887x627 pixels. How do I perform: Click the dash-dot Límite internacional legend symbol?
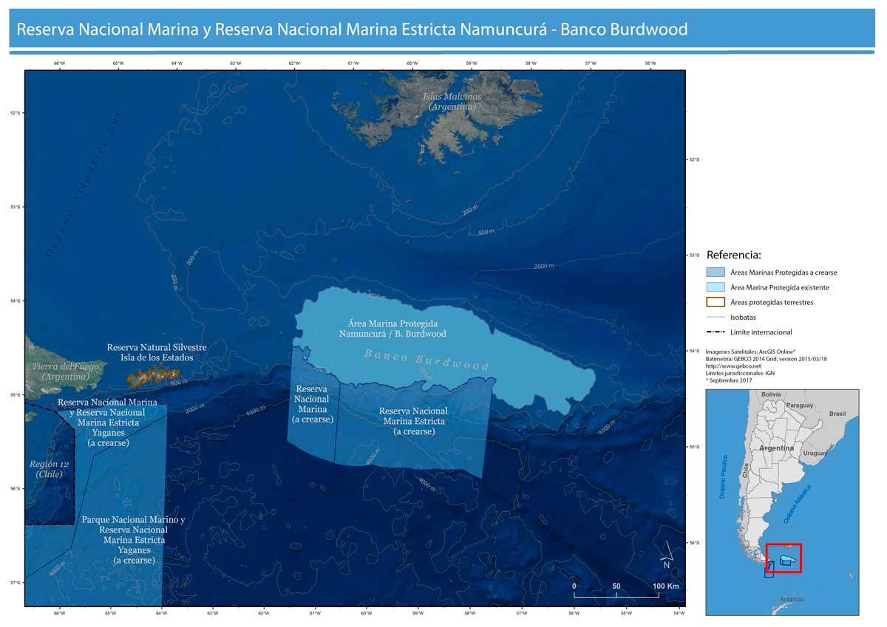point(716,332)
